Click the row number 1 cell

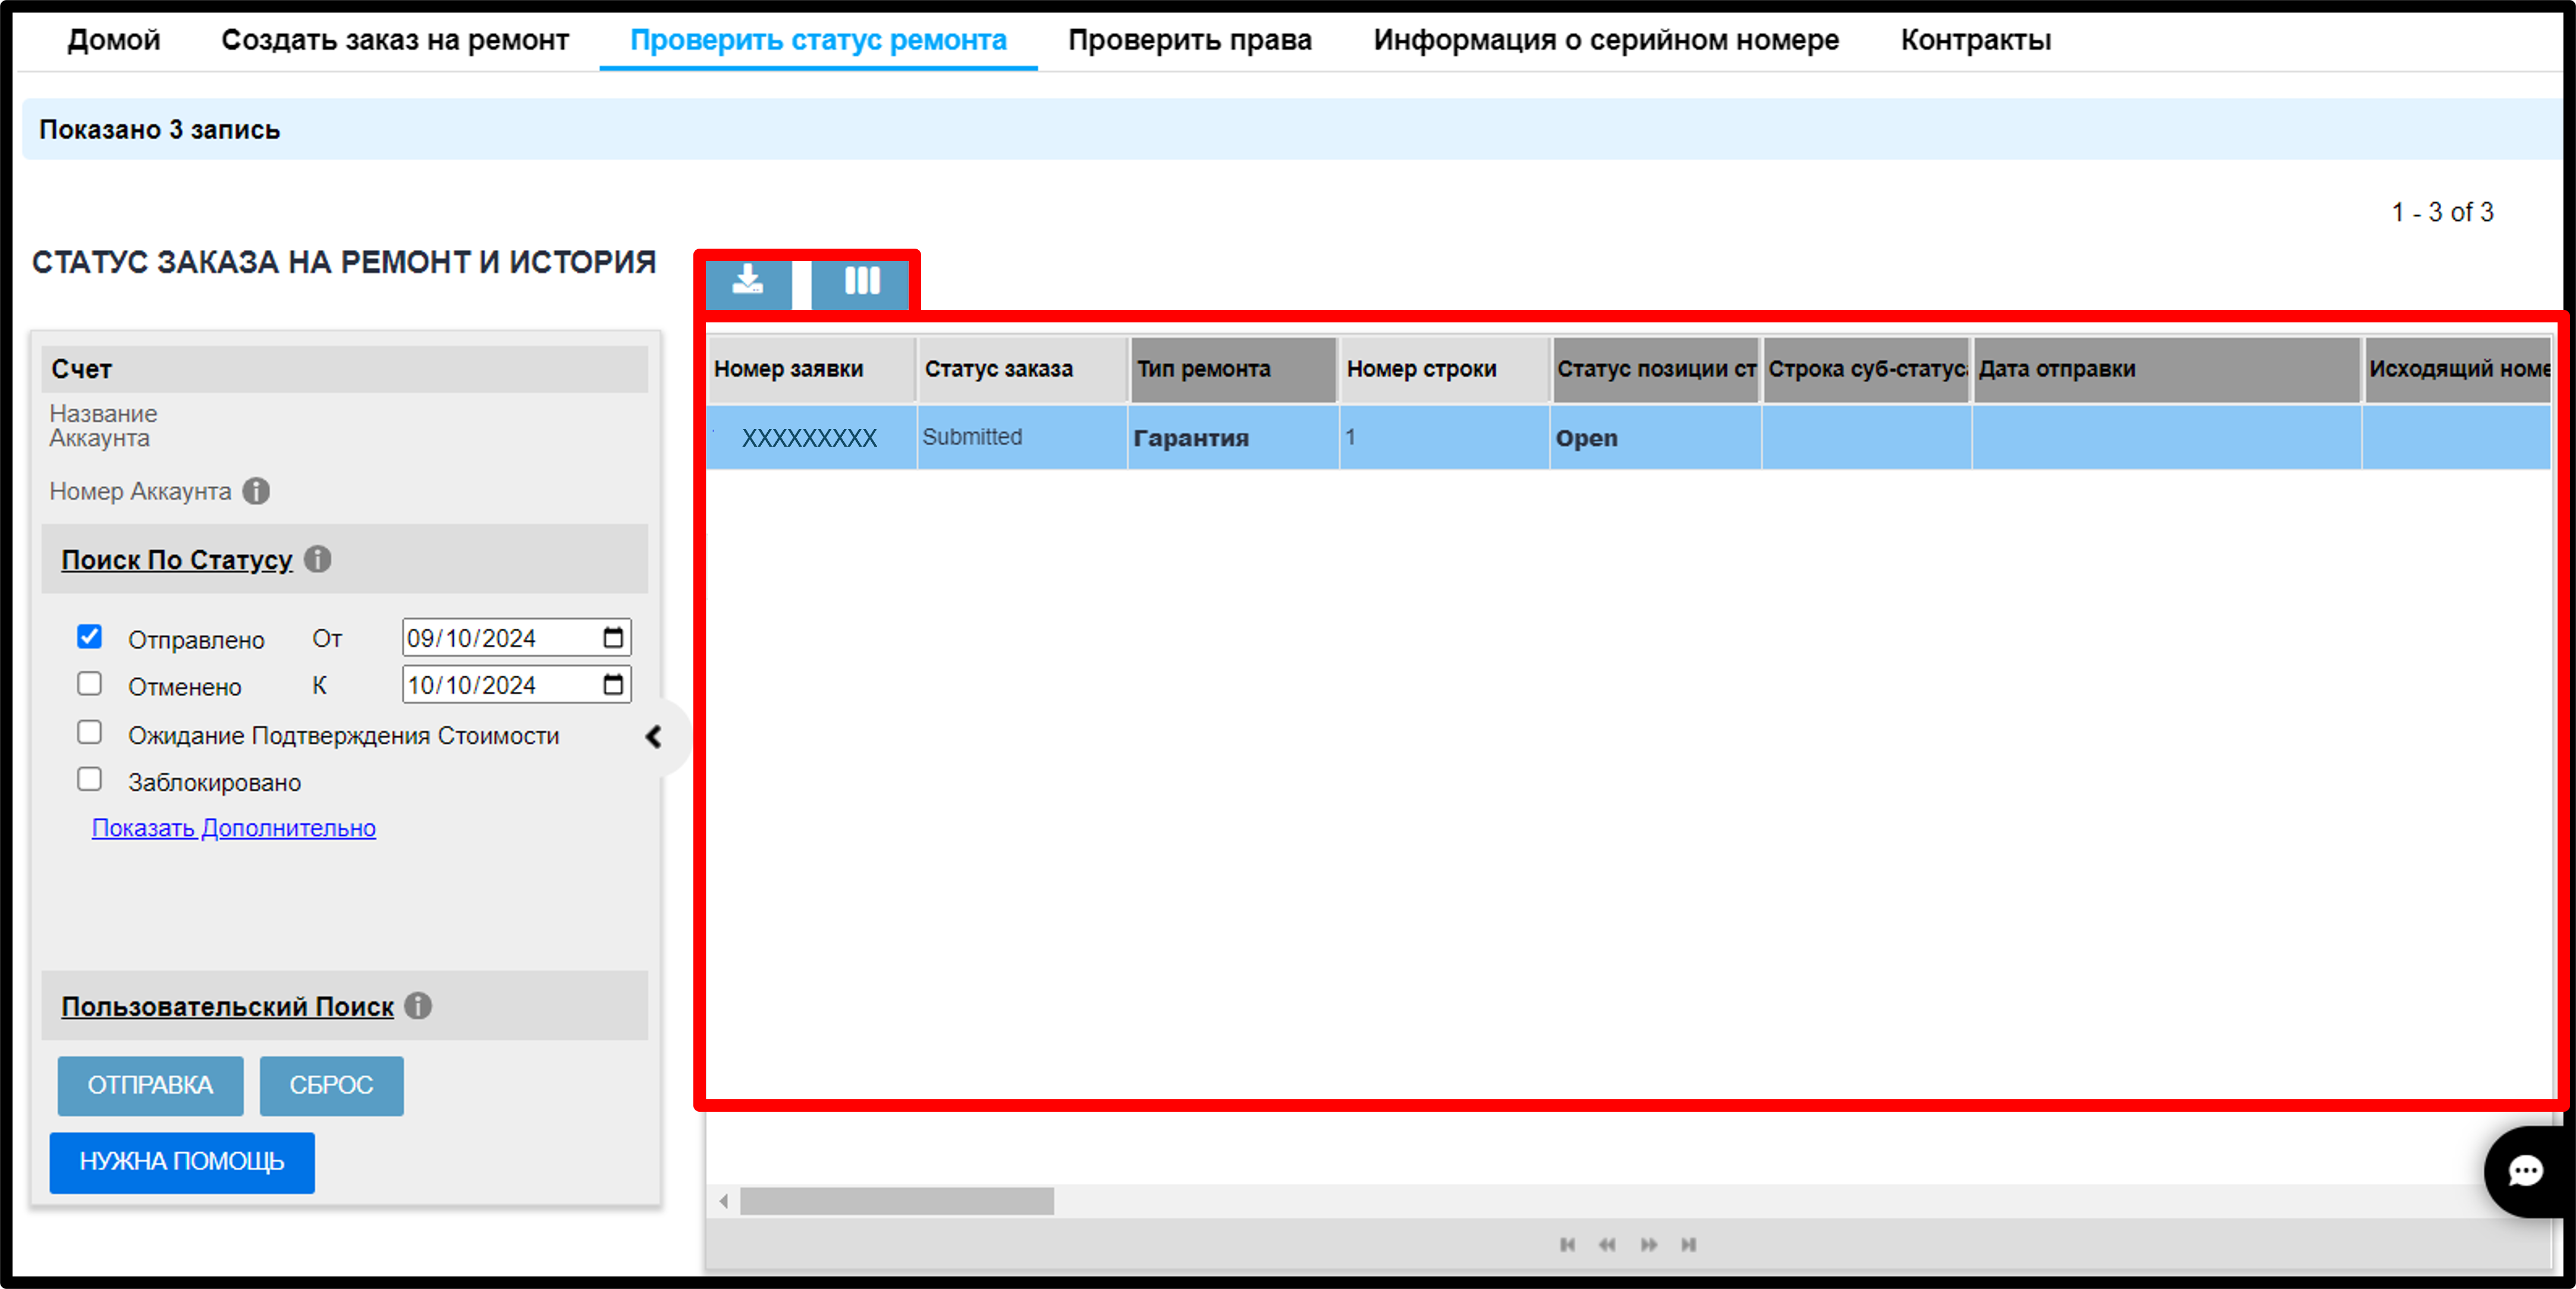tap(1444, 437)
